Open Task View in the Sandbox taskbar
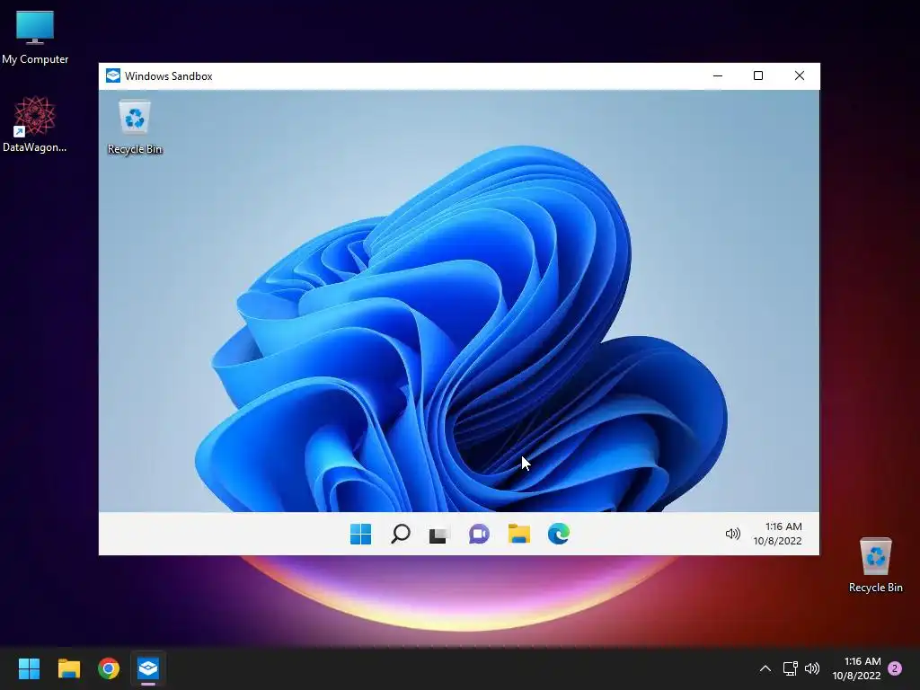920x690 pixels. 438,535
